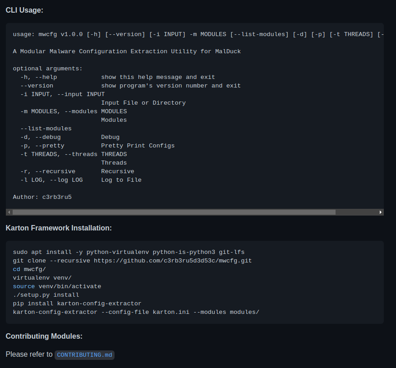The width and height of the screenshot is (396, 368).
Task: Click the 'Karton Framework Installation:' heading
Action: (59, 228)
